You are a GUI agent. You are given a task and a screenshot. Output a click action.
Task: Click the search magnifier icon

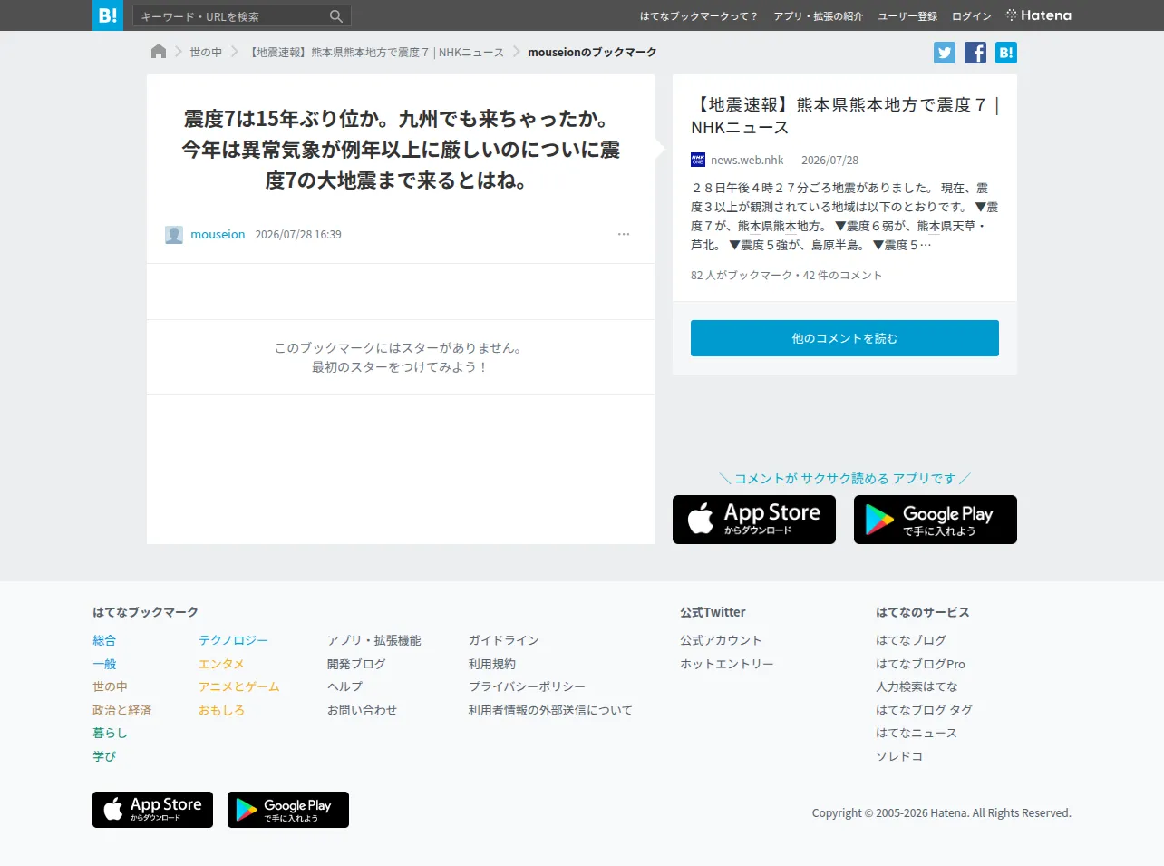pos(336,16)
